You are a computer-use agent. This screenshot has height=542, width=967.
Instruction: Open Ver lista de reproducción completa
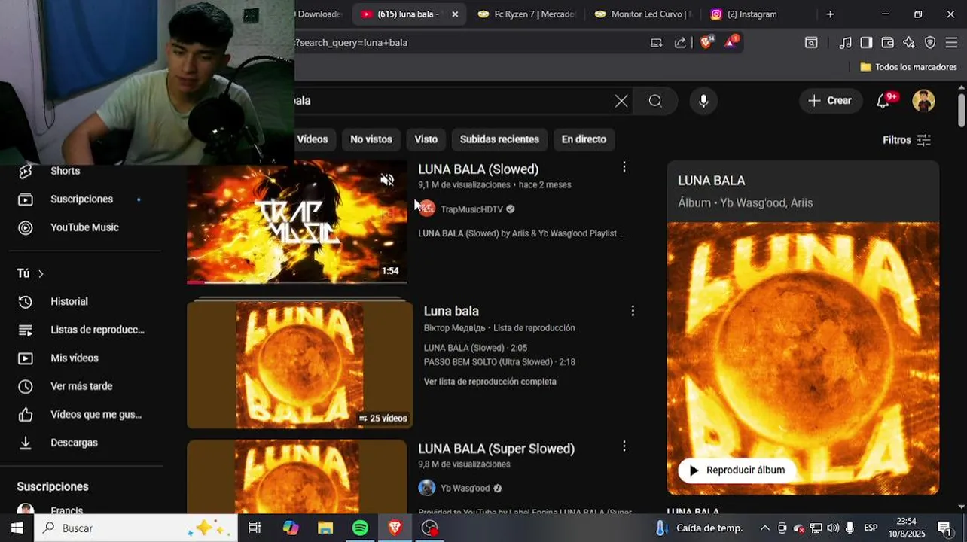490,382
